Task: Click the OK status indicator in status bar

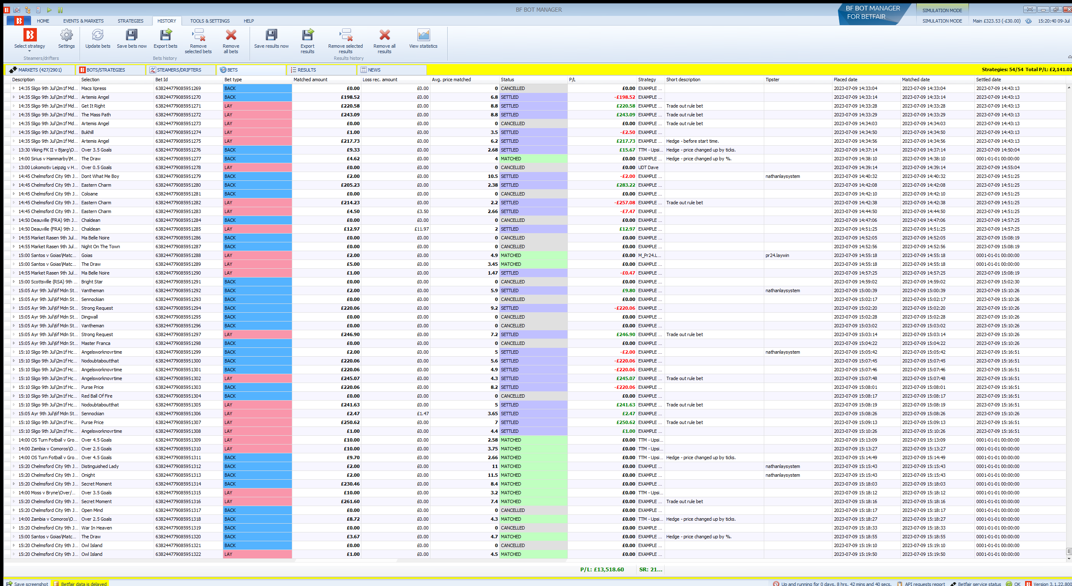Action: coord(1013,583)
